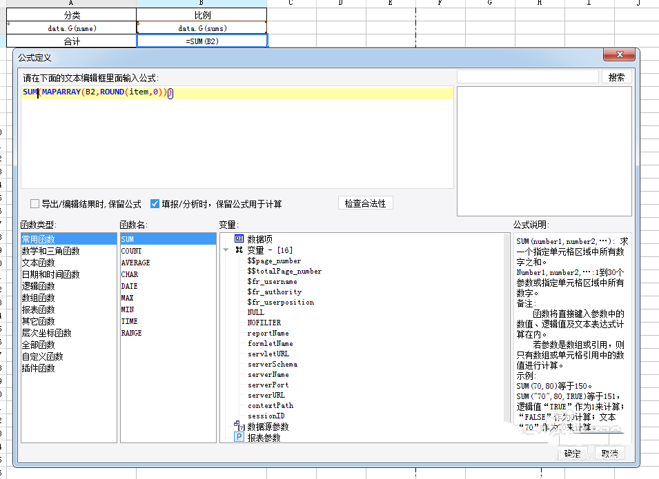Select the $fr_username variable
659x479 pixels.
272,281
